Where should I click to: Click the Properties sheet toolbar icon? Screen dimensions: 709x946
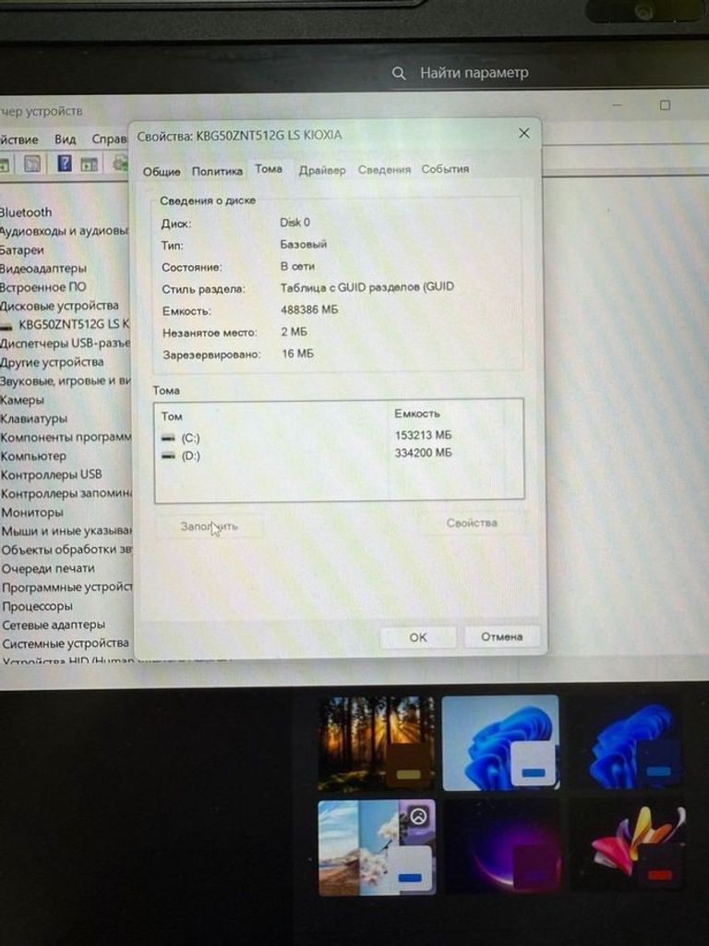point(32,164)
